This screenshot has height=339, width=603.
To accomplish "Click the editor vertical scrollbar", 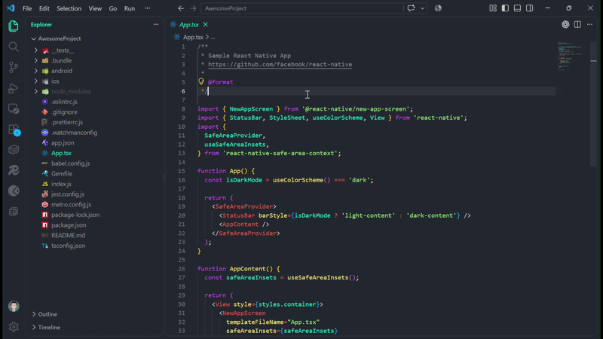I will [x=594, y=104].
